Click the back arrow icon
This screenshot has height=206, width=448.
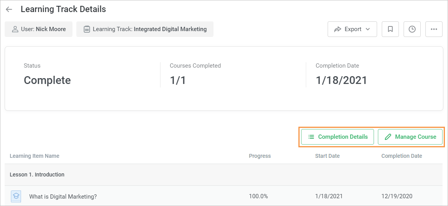pos(9,9)
